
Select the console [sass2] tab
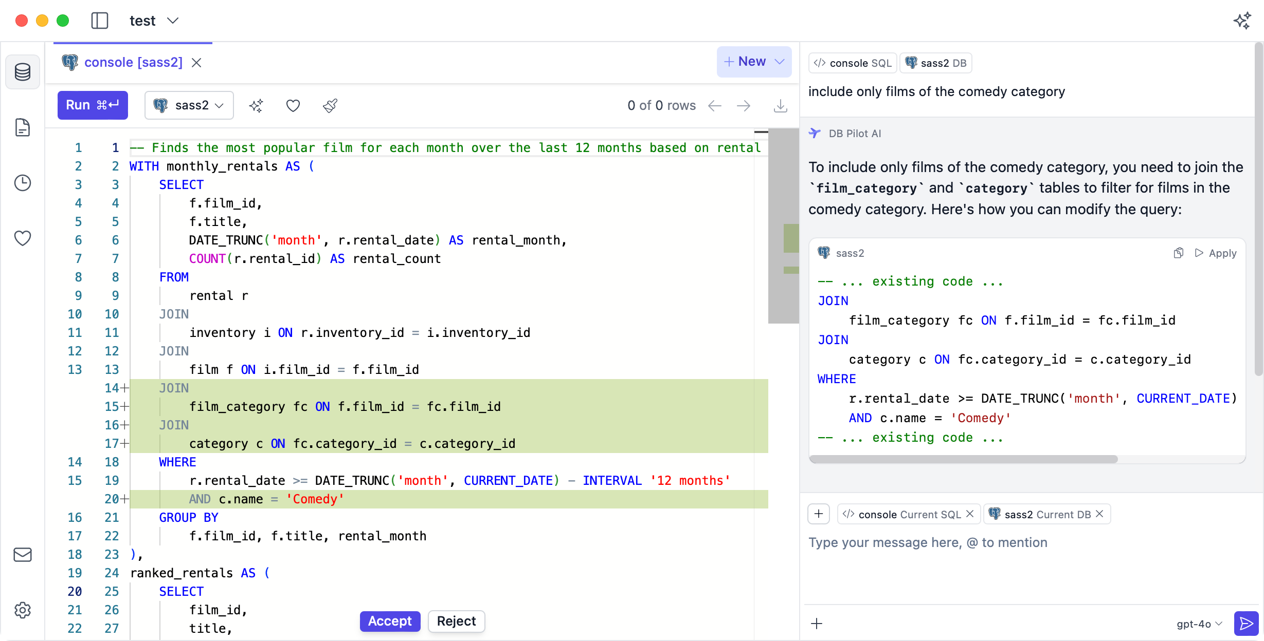133,62
